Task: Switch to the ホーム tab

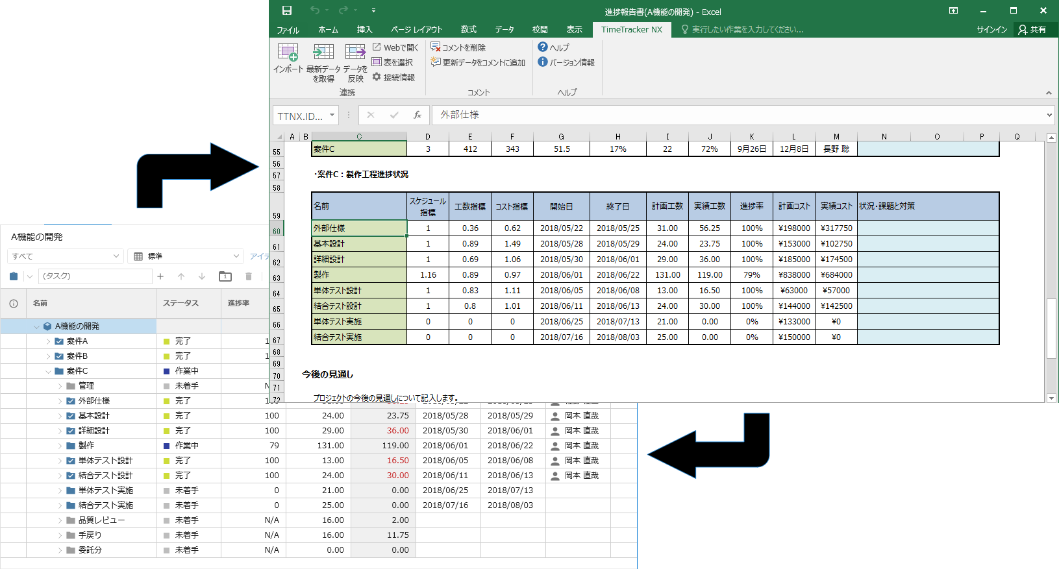Action: click(328, 30)
